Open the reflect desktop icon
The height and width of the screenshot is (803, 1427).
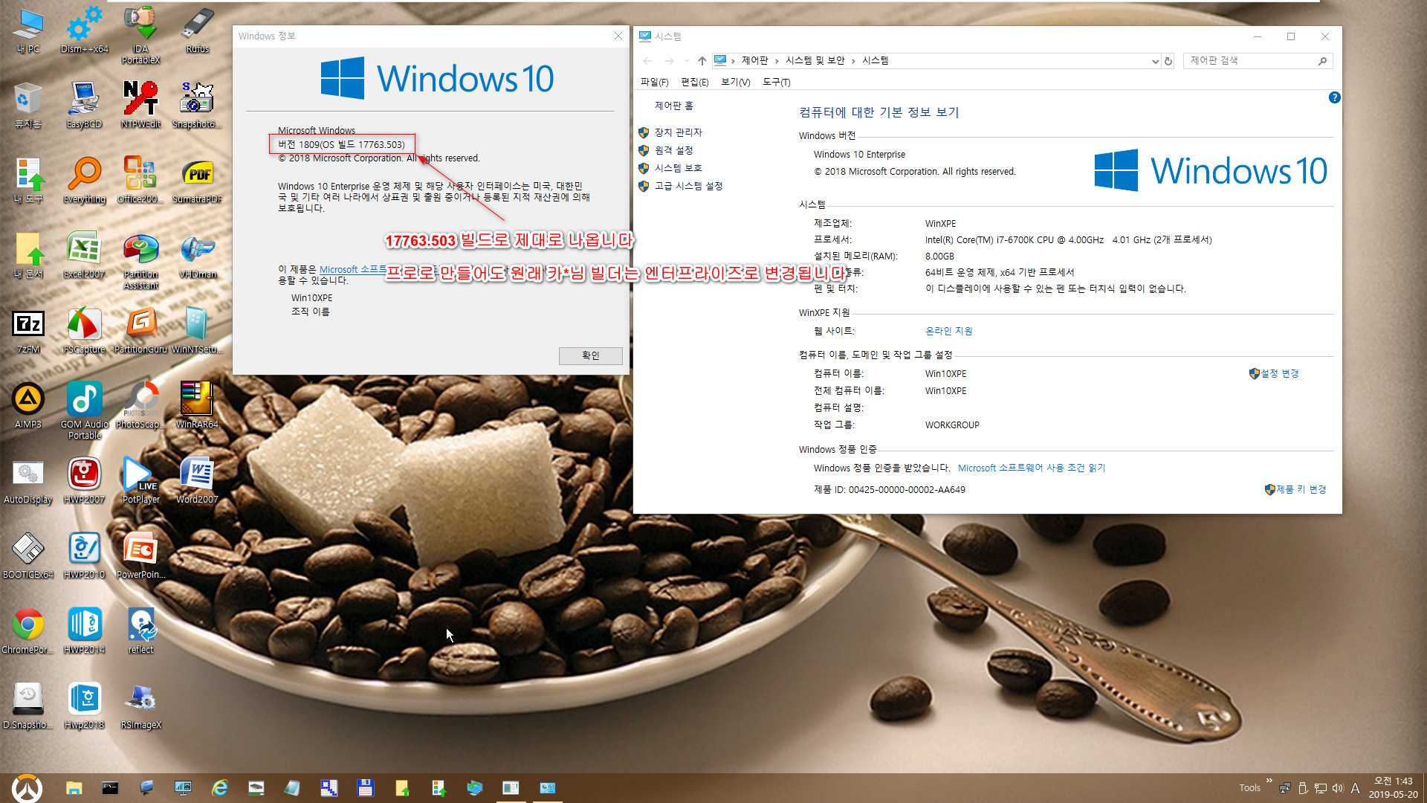coord(140,631)
